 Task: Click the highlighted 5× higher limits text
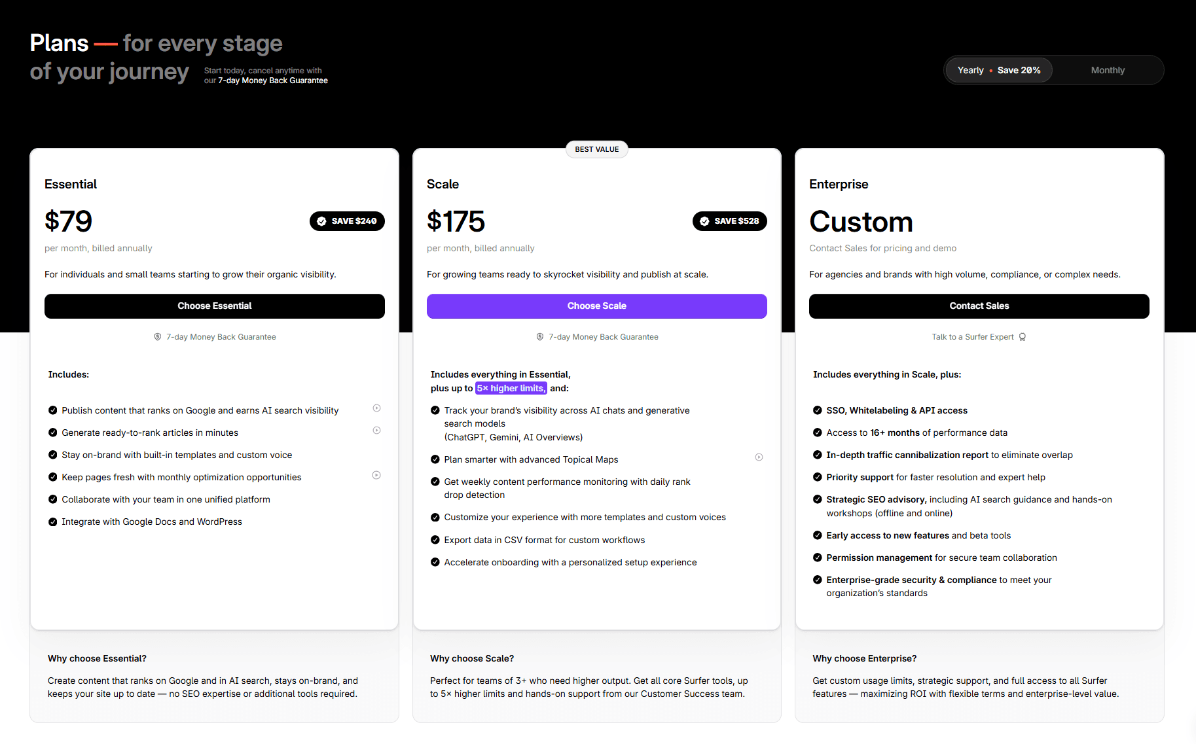511,388
